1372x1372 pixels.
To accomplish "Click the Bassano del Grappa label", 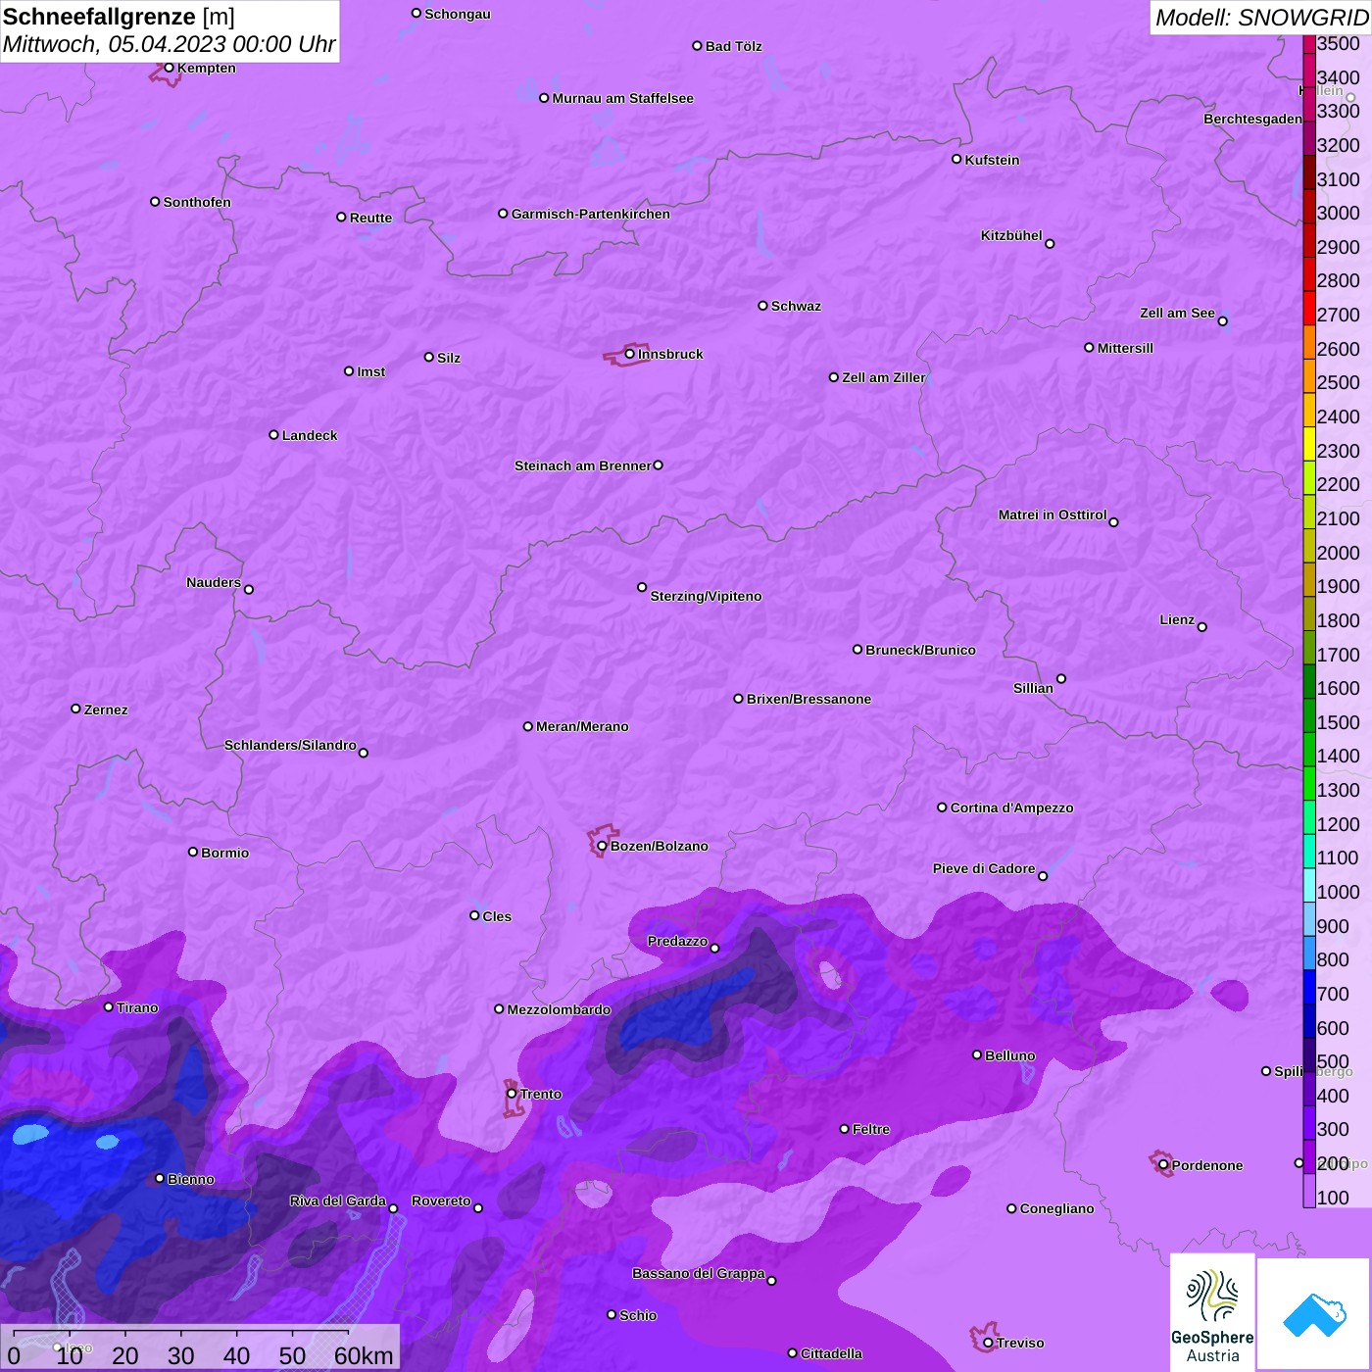I will 698,1273.
